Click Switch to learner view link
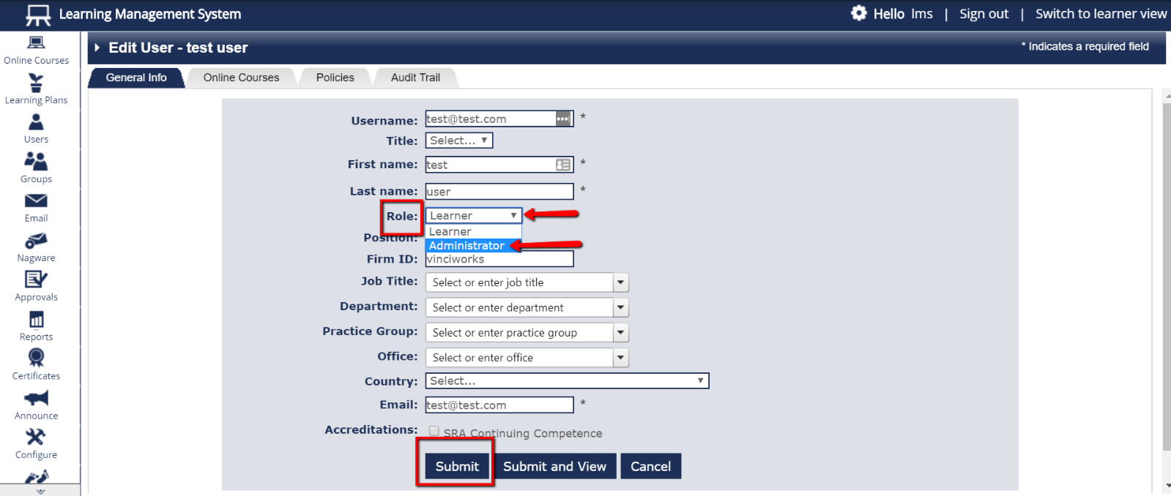 (x=1101, y=14)
